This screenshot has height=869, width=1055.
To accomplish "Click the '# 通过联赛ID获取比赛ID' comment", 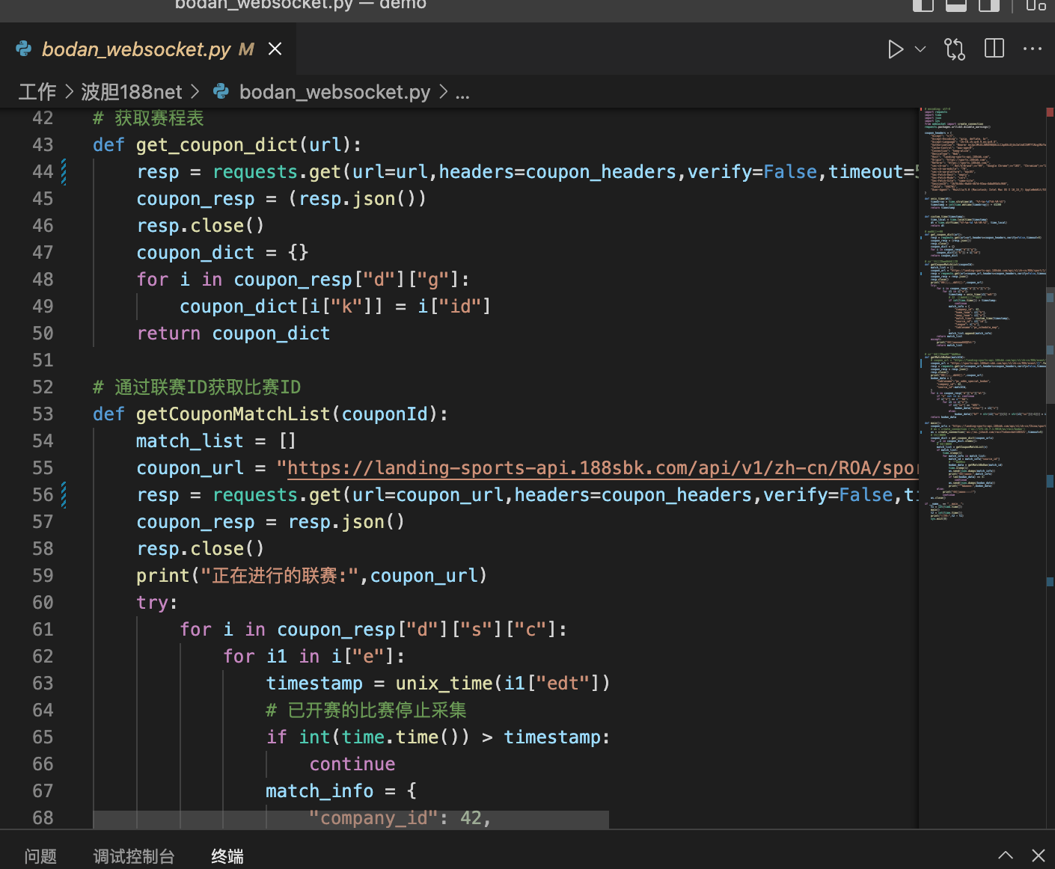I will point(197,387).
